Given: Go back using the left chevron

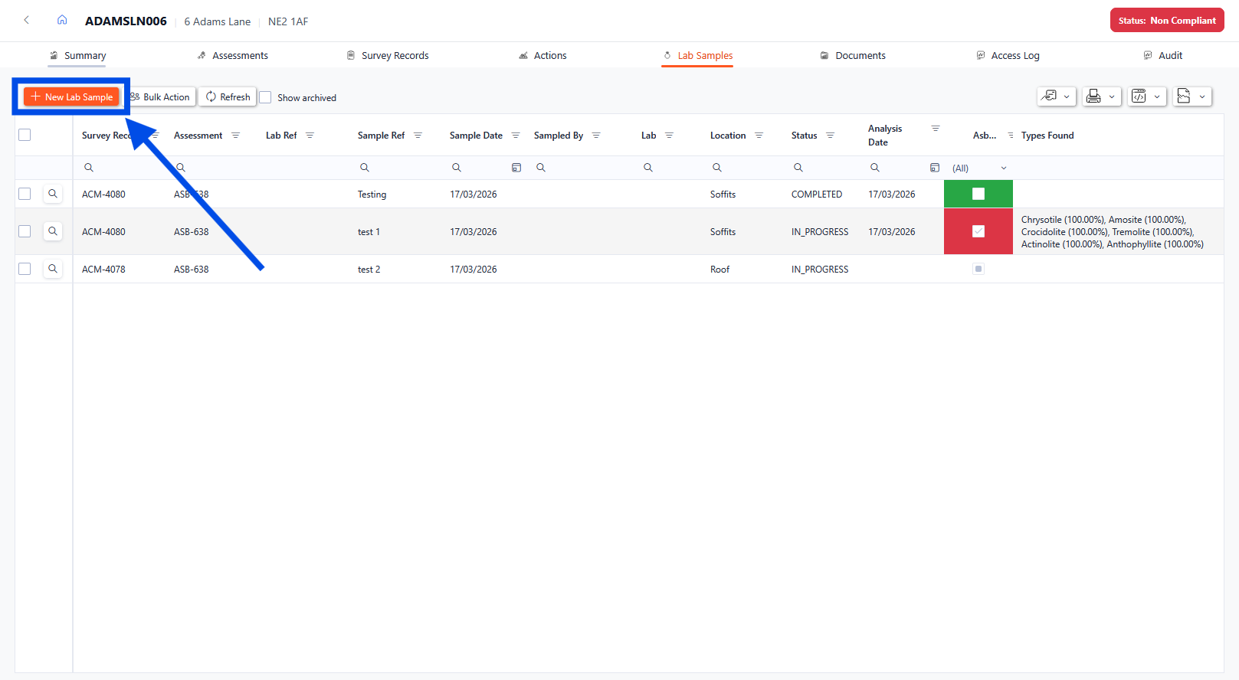Looking at the screenshot, I should coord(27,21).
